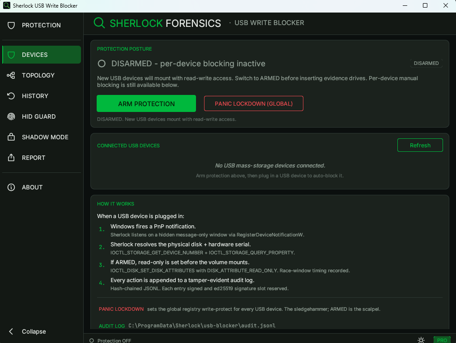
Task: Click the PRO badge
Action: tap(442, 340)
